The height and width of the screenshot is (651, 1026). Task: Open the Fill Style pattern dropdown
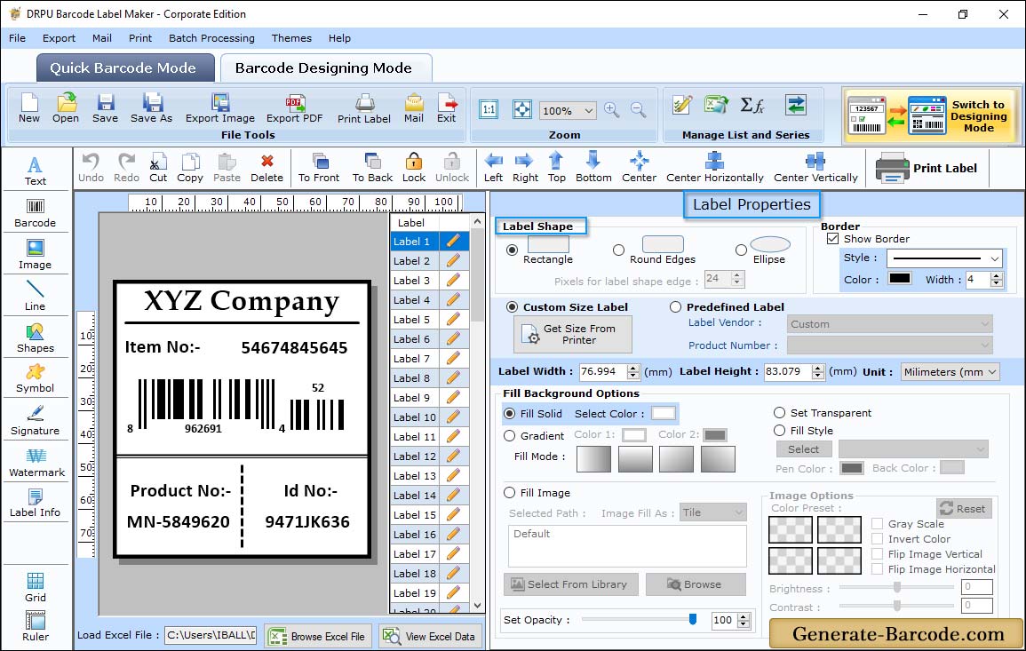(x=913, y=449)
